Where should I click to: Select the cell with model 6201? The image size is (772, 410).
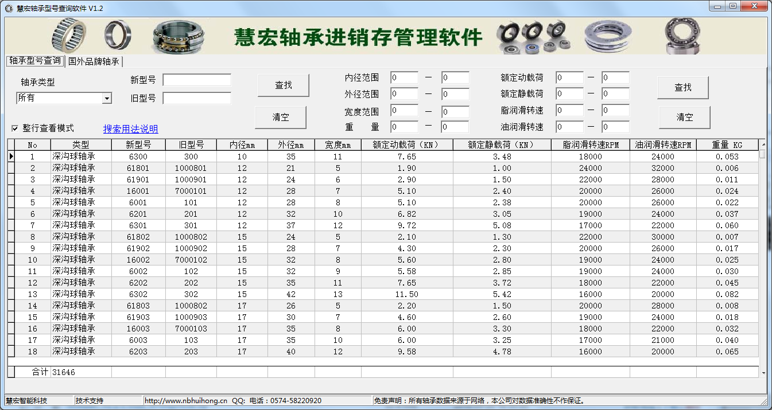(138, 213)
